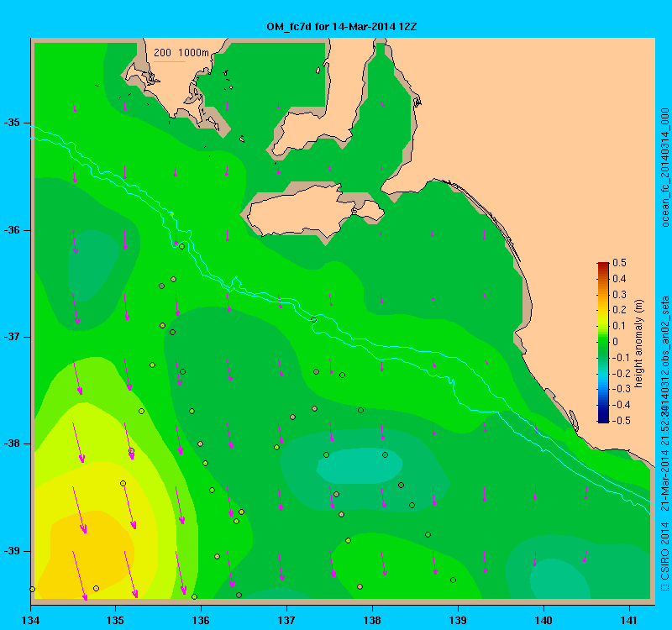This screenshot has height=630, width=672.
Task: Click the height anomaly color bar
Action: [603, 342]
